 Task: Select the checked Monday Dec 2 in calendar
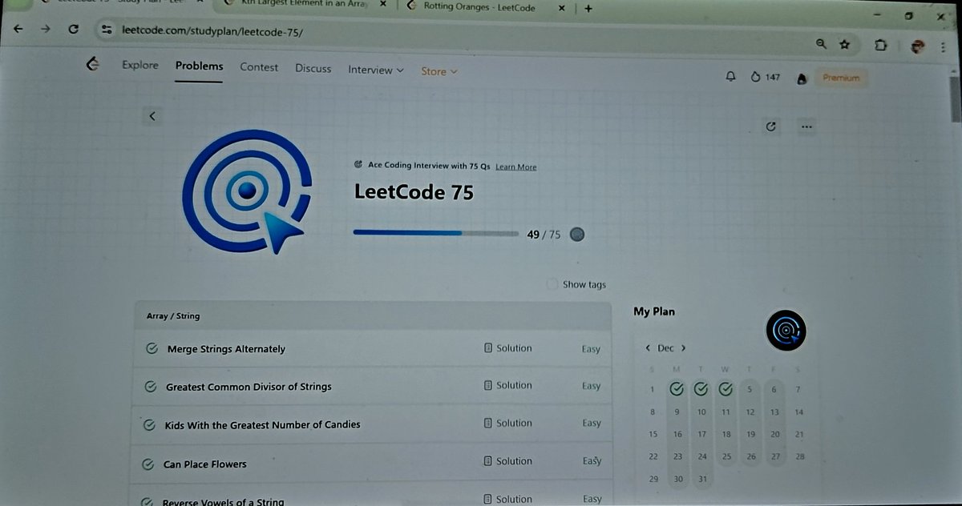click(x=677, y=389)
